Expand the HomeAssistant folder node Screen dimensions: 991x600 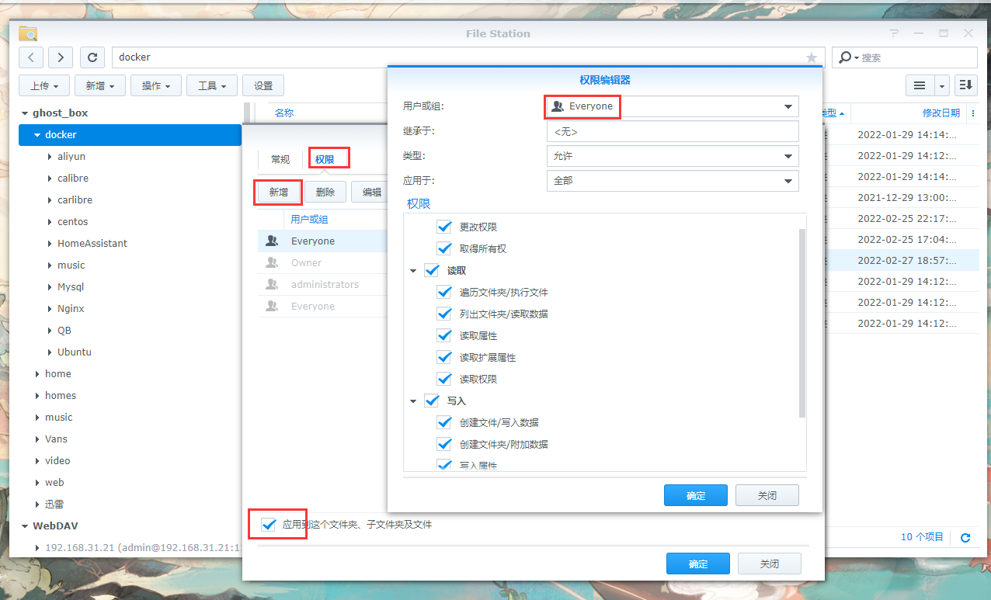[x=50, y=244]
